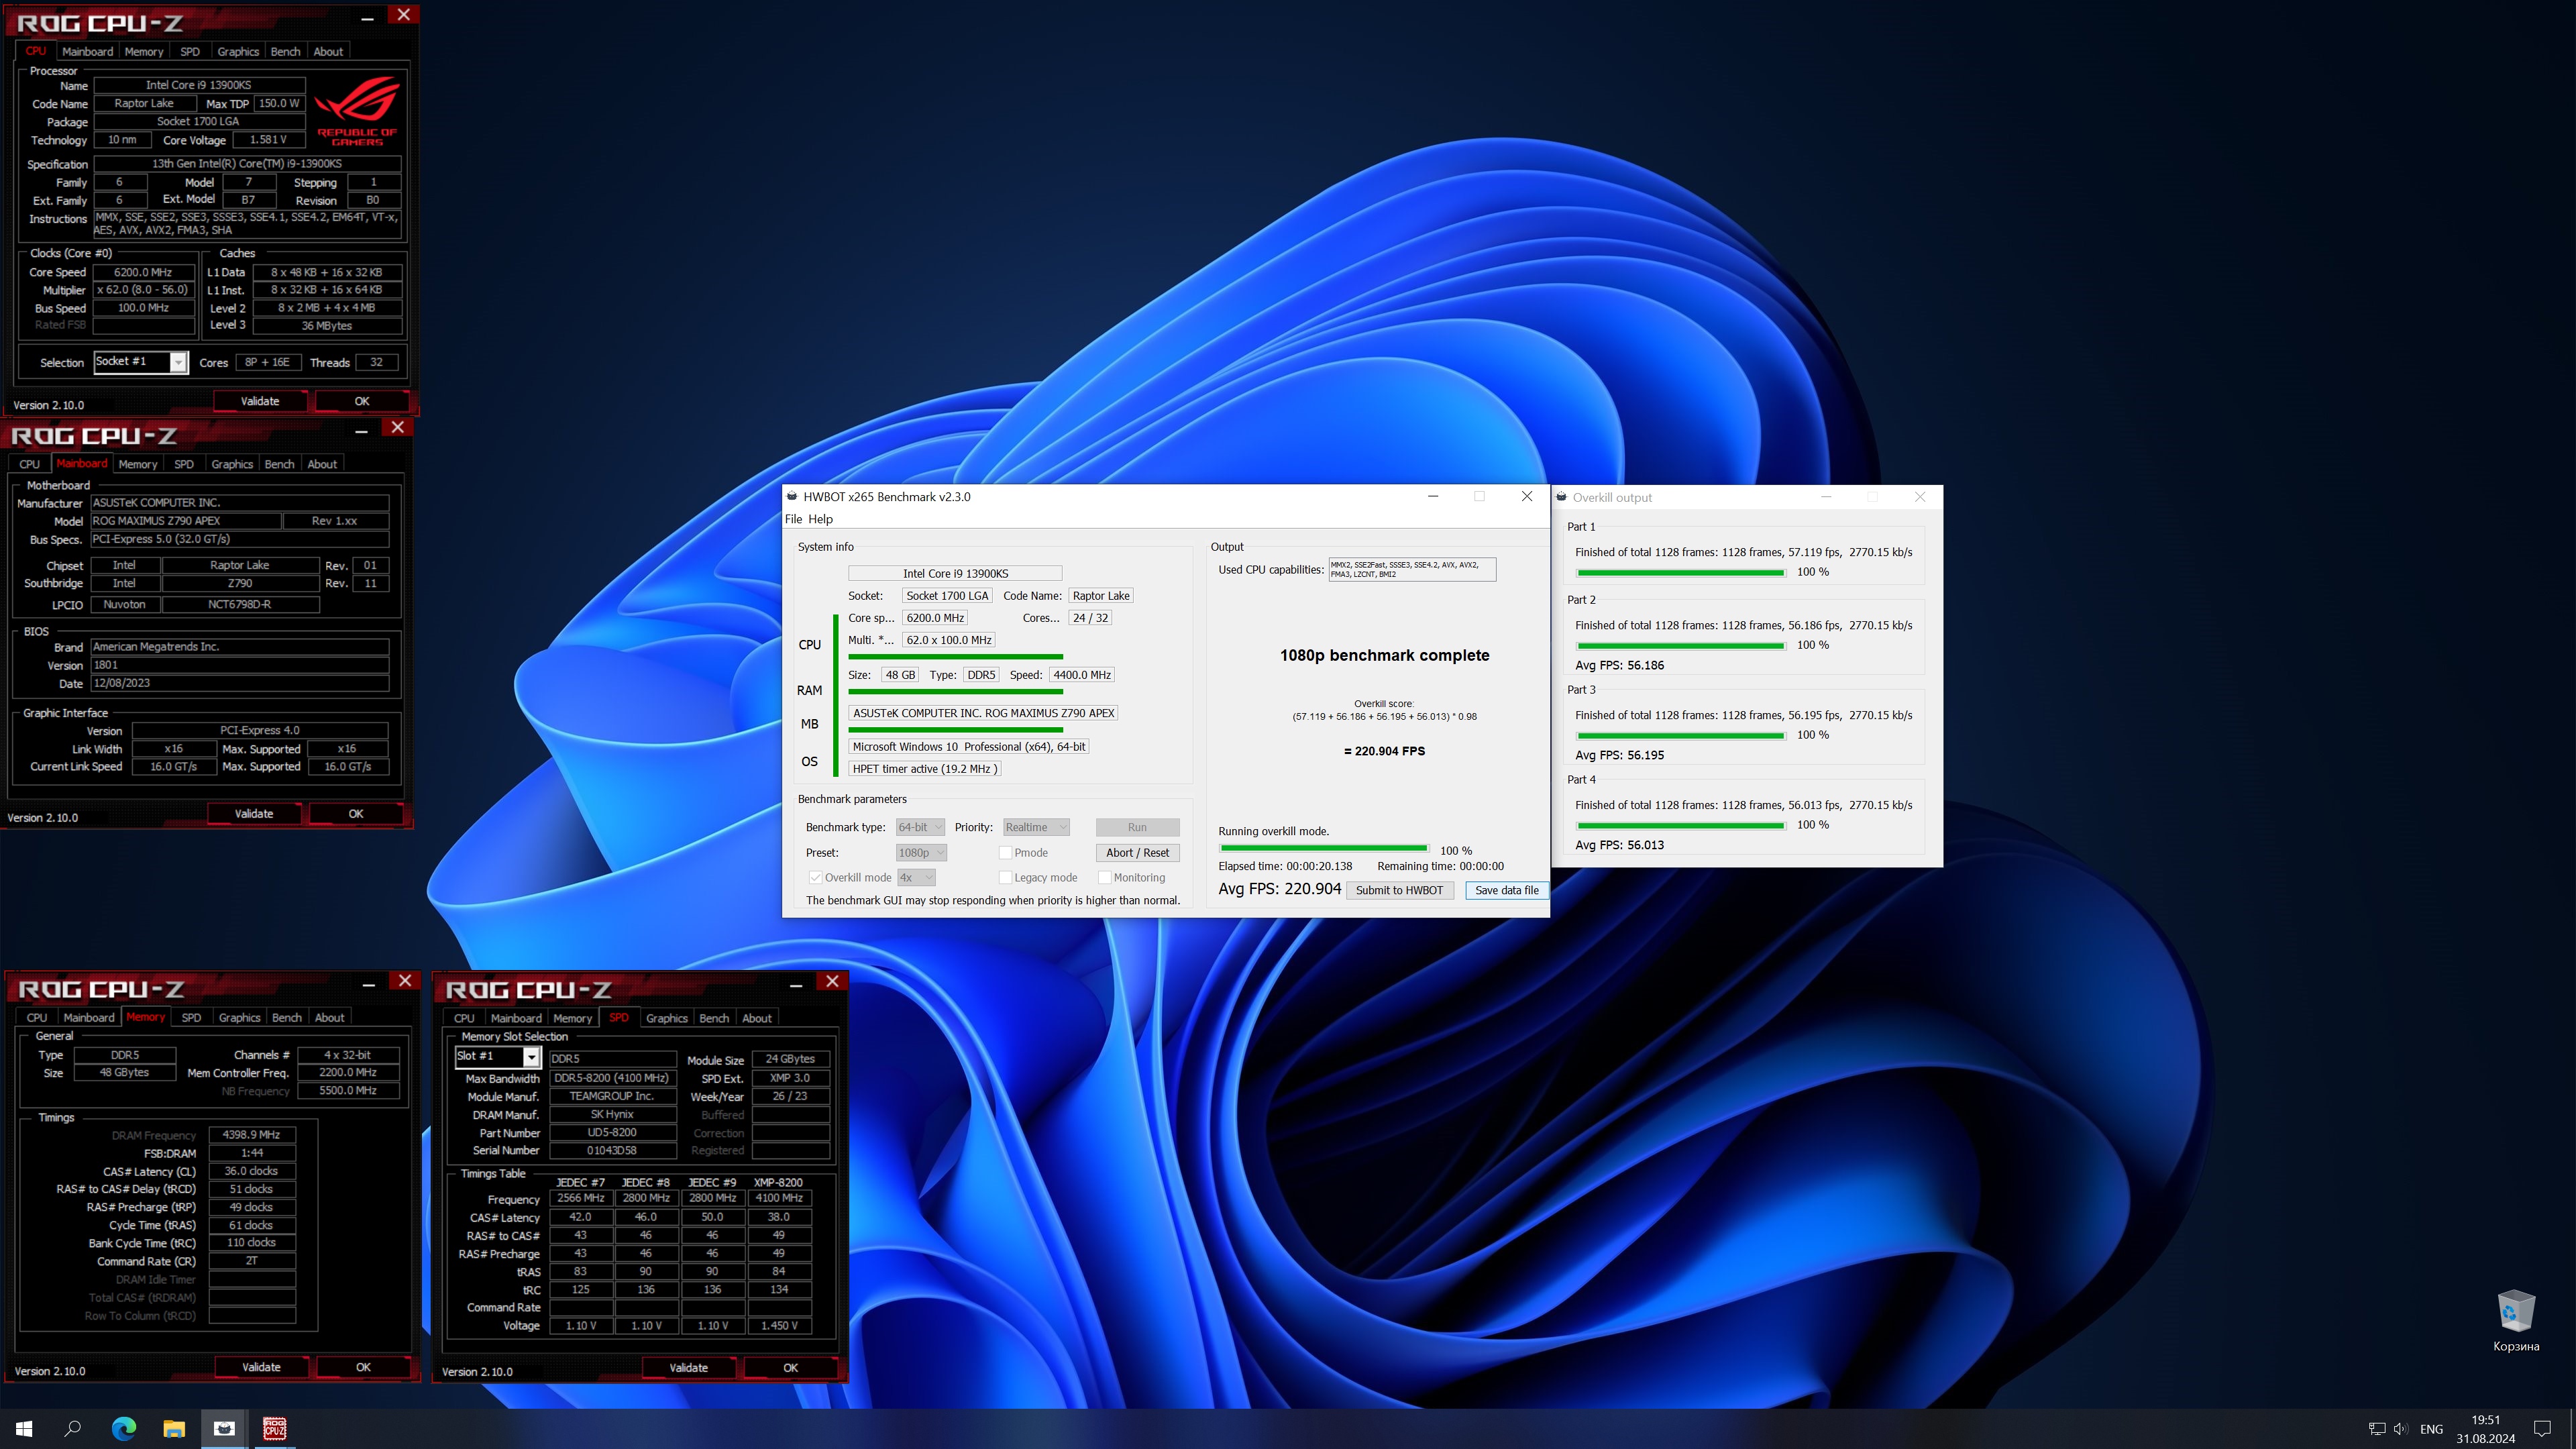Open the Windows Start menu
The height and width of the screenshot is (1449, 2576).
pyautogui.click(x=24, y=1428)
